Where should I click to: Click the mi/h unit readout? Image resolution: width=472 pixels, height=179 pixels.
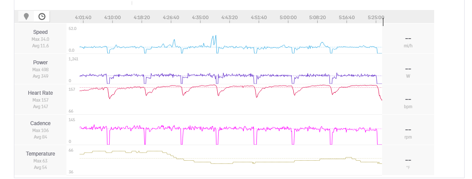(x=408, y=46)
